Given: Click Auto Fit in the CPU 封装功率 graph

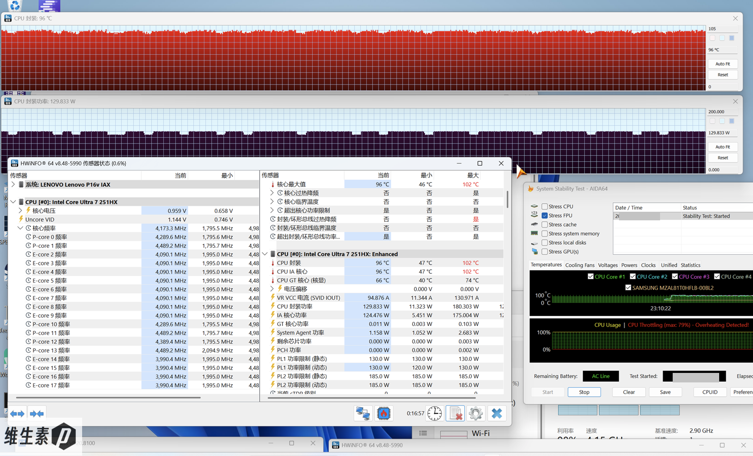Looking at the screenshot, I should click(723, 147).
